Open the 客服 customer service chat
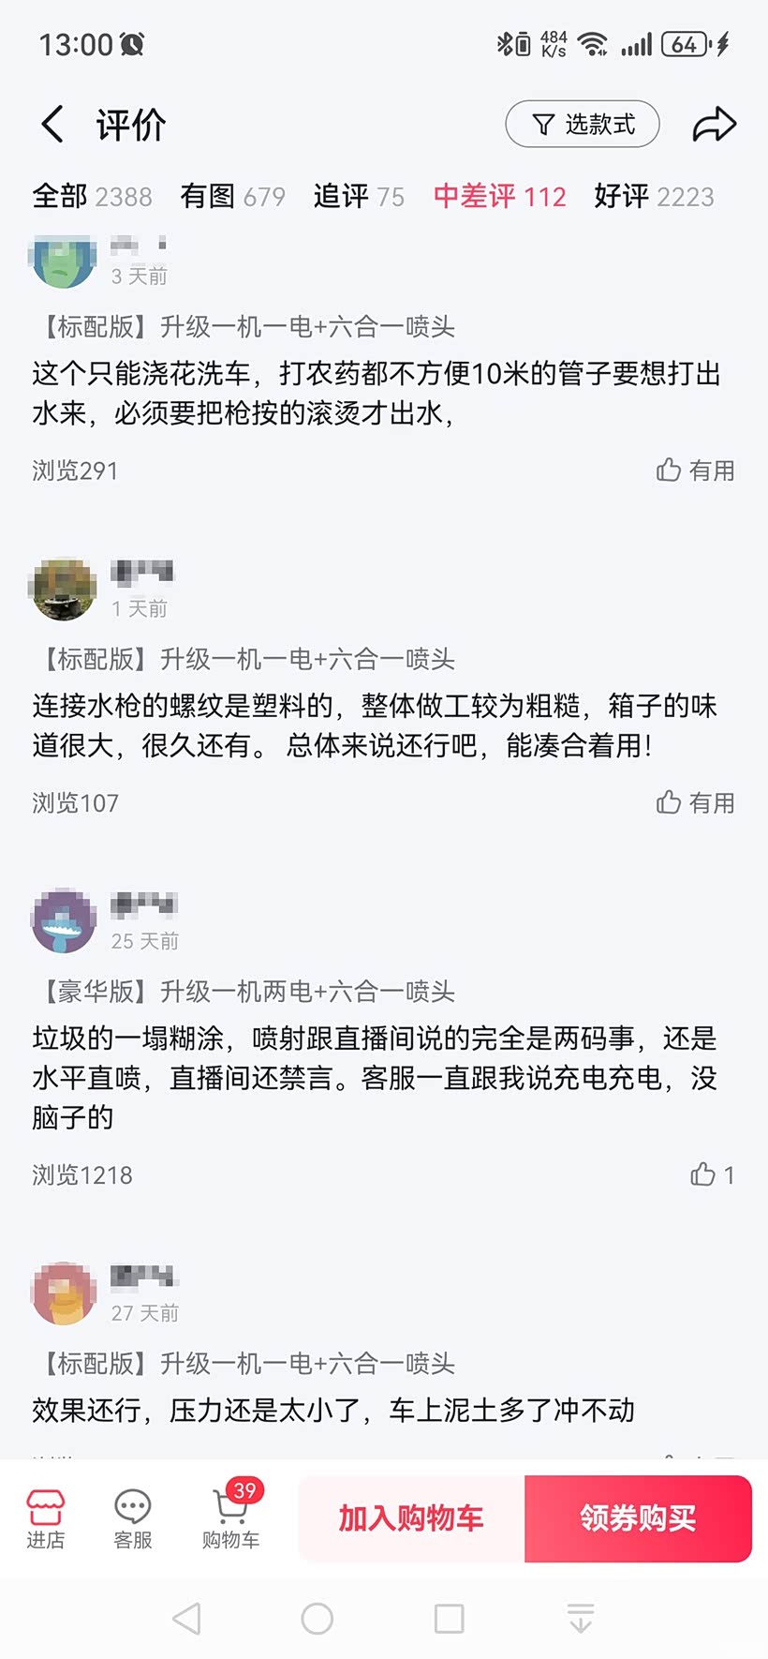Image resolution: width=768 pixels, height=1659 pixels. tap(133, 1518)
